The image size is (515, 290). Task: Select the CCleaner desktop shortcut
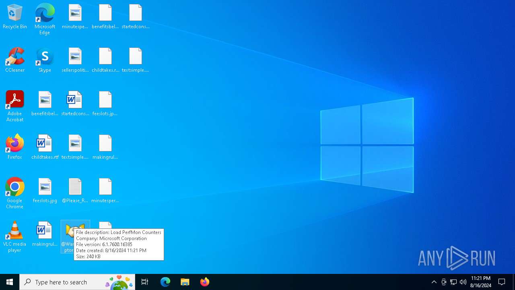pos(15,60)
